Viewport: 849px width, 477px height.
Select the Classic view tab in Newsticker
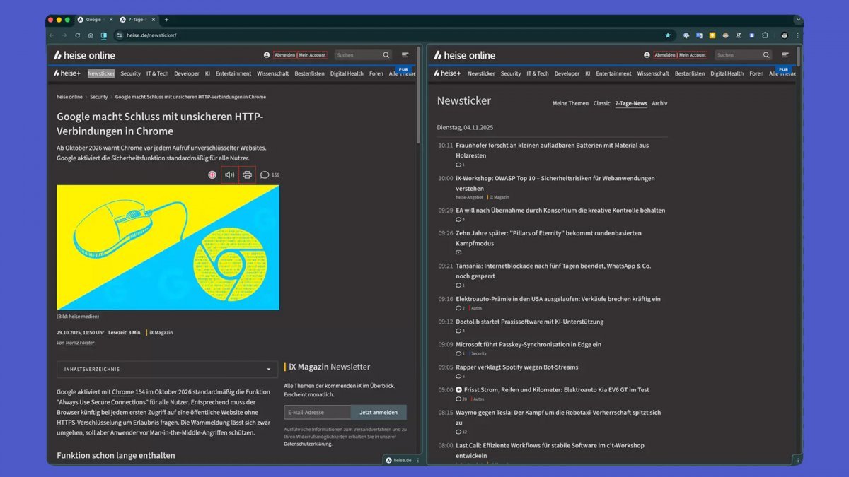click(601, 103)
